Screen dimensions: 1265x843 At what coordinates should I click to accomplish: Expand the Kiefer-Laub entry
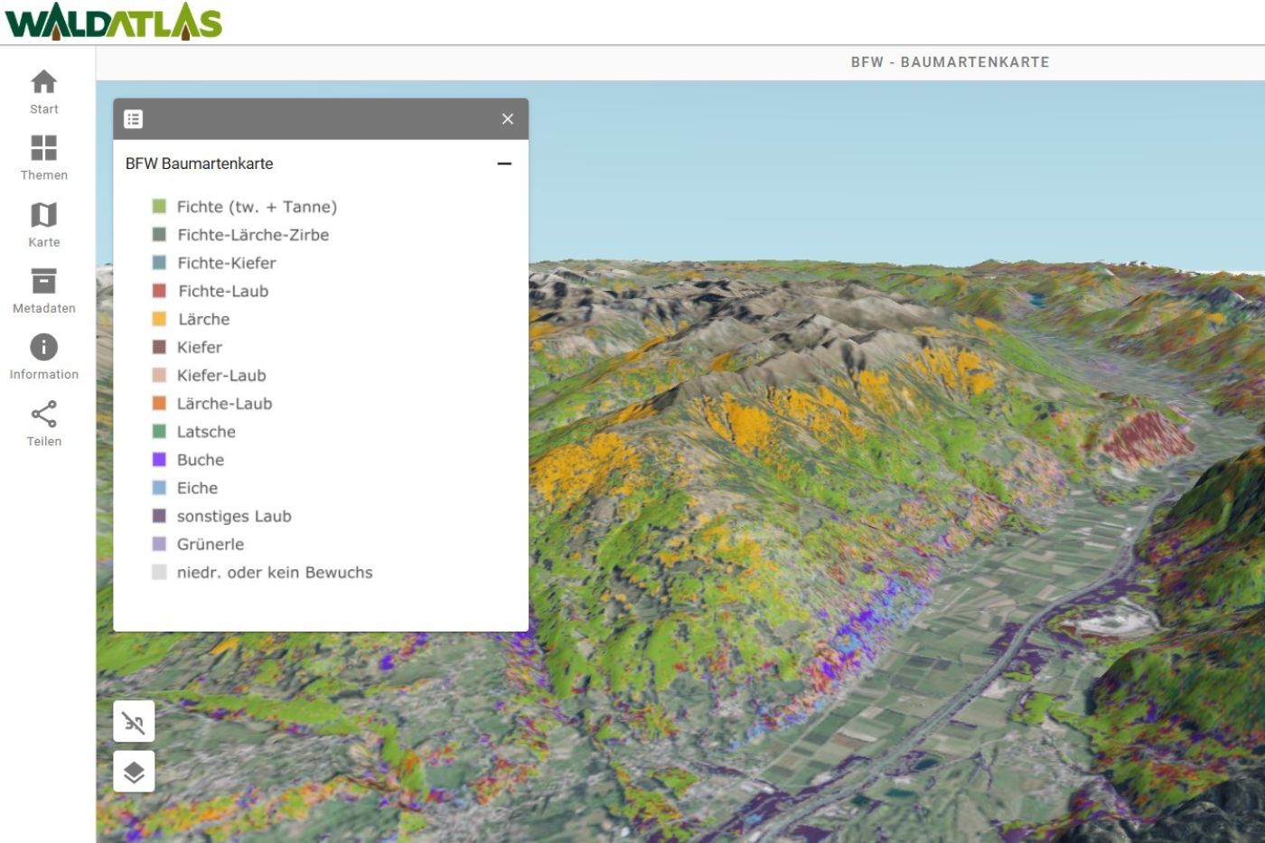221,375
